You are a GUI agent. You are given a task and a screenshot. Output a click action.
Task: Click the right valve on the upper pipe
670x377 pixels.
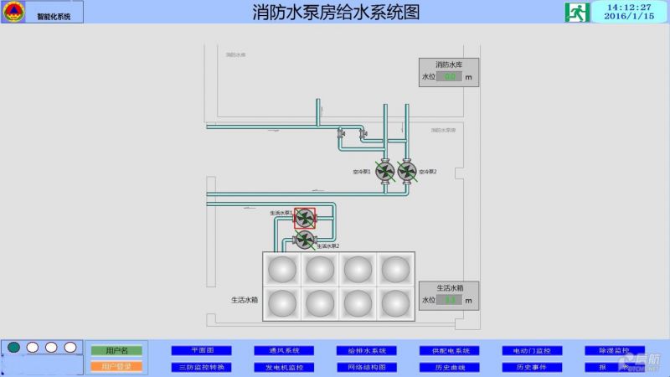point(362,132)
